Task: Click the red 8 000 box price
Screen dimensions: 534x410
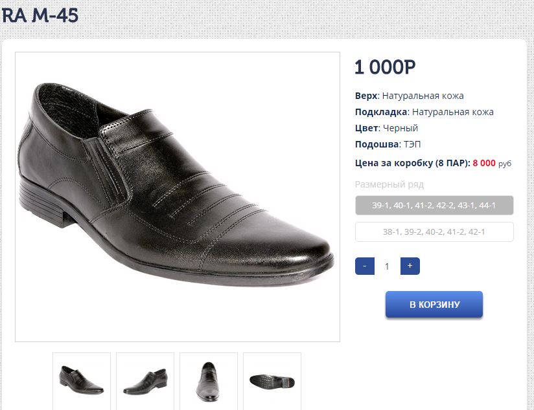Action: click(484, 163)
